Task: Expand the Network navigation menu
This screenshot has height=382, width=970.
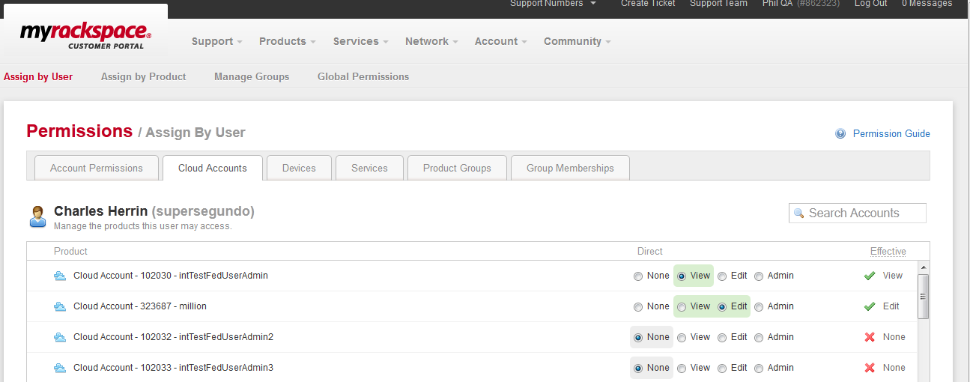Action: point(431,41)
